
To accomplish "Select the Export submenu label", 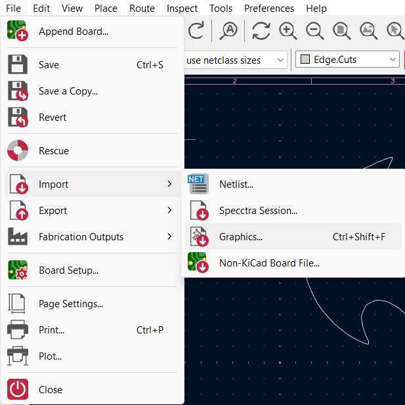I will coord(53,211).
